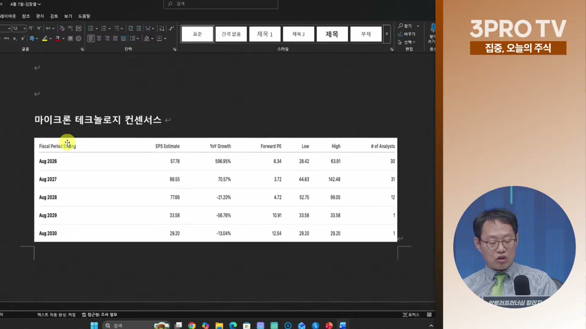Open the 보기 ribbon tab

point(68,16)
